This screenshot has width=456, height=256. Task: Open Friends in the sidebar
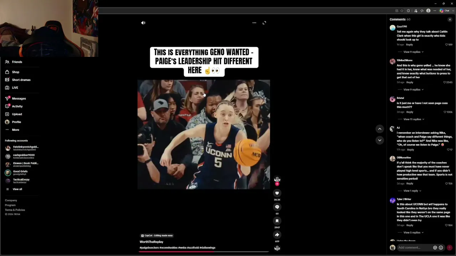tap(14, 62)
